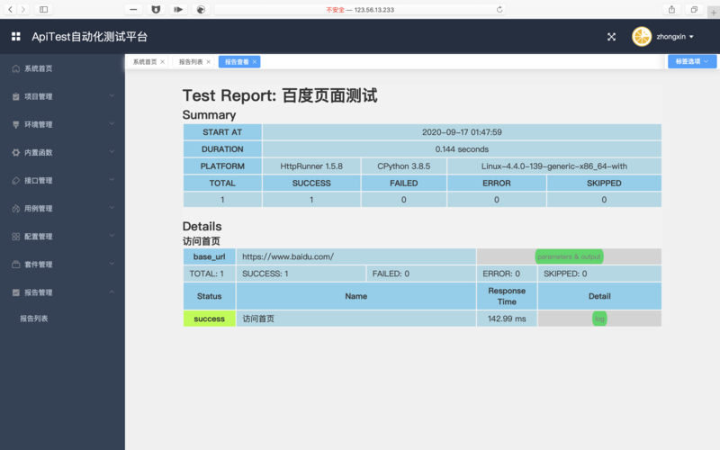Click the minus toolbar icon

click(x=133, y=9)
